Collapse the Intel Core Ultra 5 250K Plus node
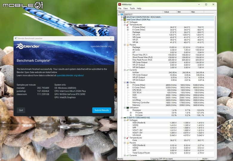Image resolution: width=233 pixels, height=161 pixels. (122, 20)
